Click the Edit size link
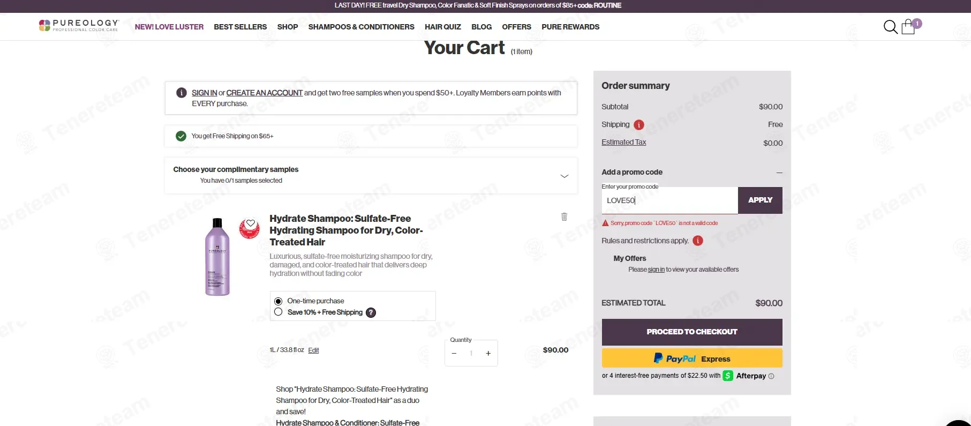 point(314,350)
